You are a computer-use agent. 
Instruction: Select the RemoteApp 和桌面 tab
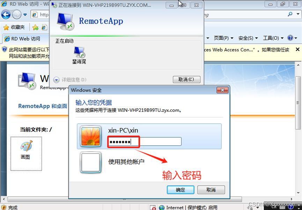click(43, 106)
